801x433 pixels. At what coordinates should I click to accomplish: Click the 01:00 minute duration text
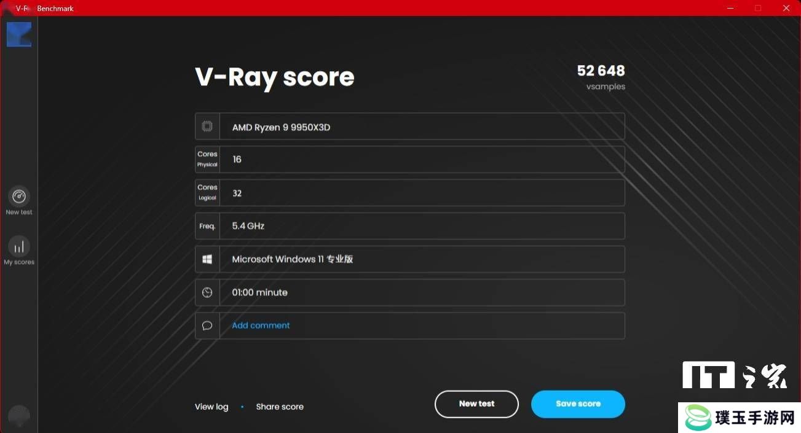(x=259, y=292)
